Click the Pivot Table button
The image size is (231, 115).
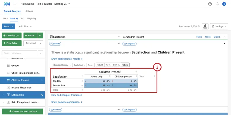12,43
